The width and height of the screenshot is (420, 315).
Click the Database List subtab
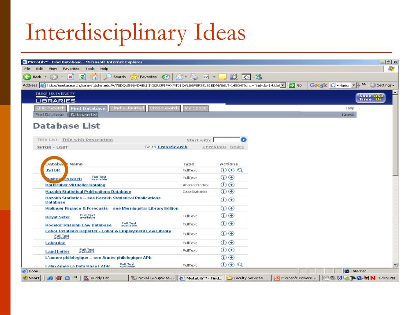(x=84, y=115)
